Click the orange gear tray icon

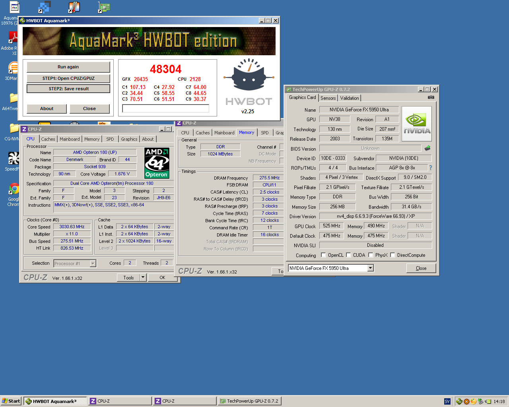pyautogui.click(x=466, y=401)
